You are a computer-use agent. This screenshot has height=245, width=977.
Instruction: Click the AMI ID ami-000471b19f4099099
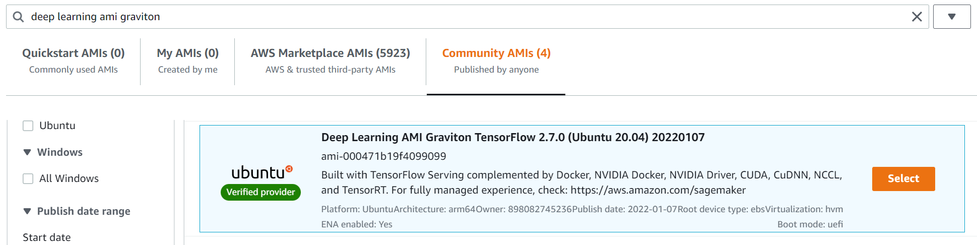(383, 156)
